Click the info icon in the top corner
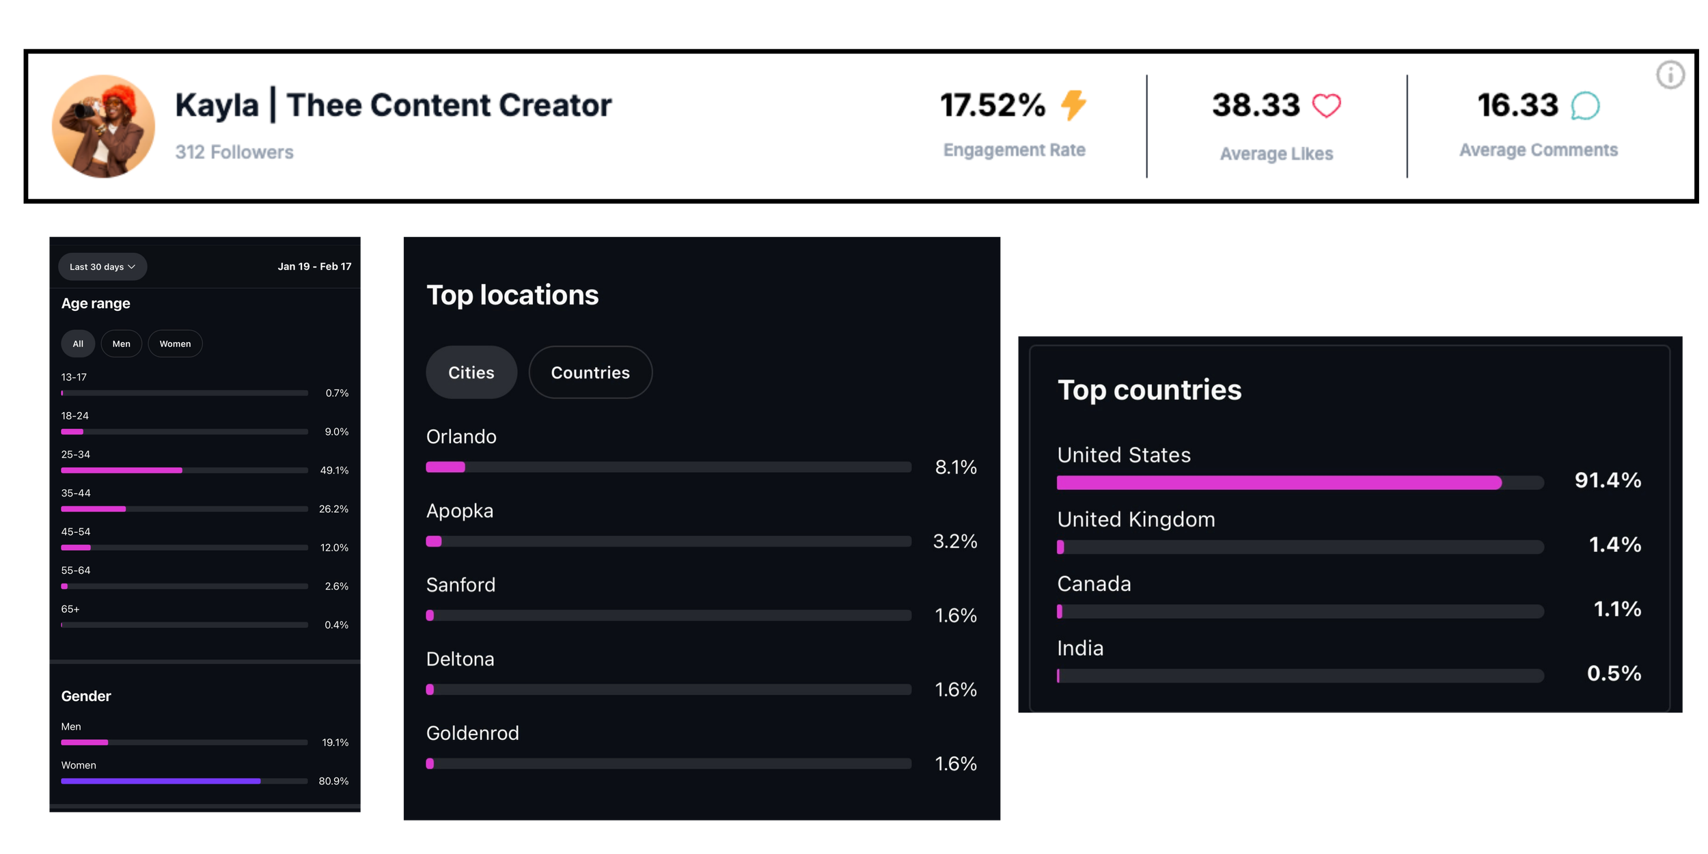 (1670, 74)
